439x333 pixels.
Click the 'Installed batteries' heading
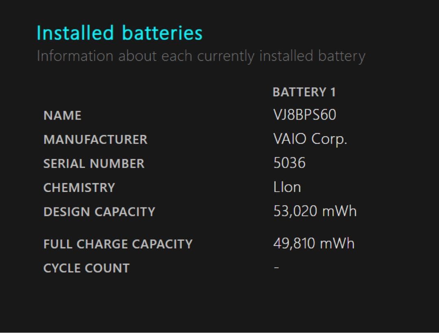coord(120,33)
